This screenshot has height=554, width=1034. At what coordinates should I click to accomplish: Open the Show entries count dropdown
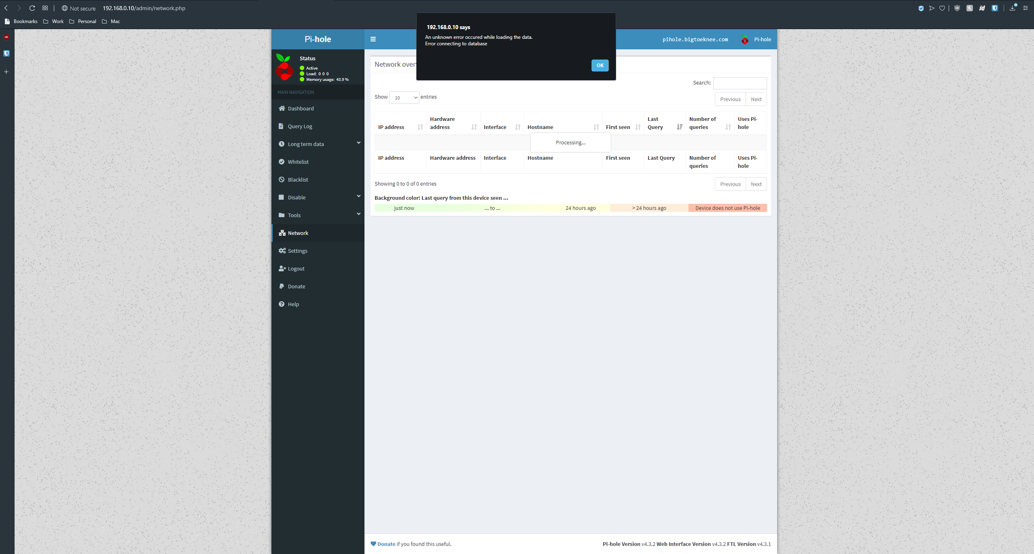click(404, 97)
